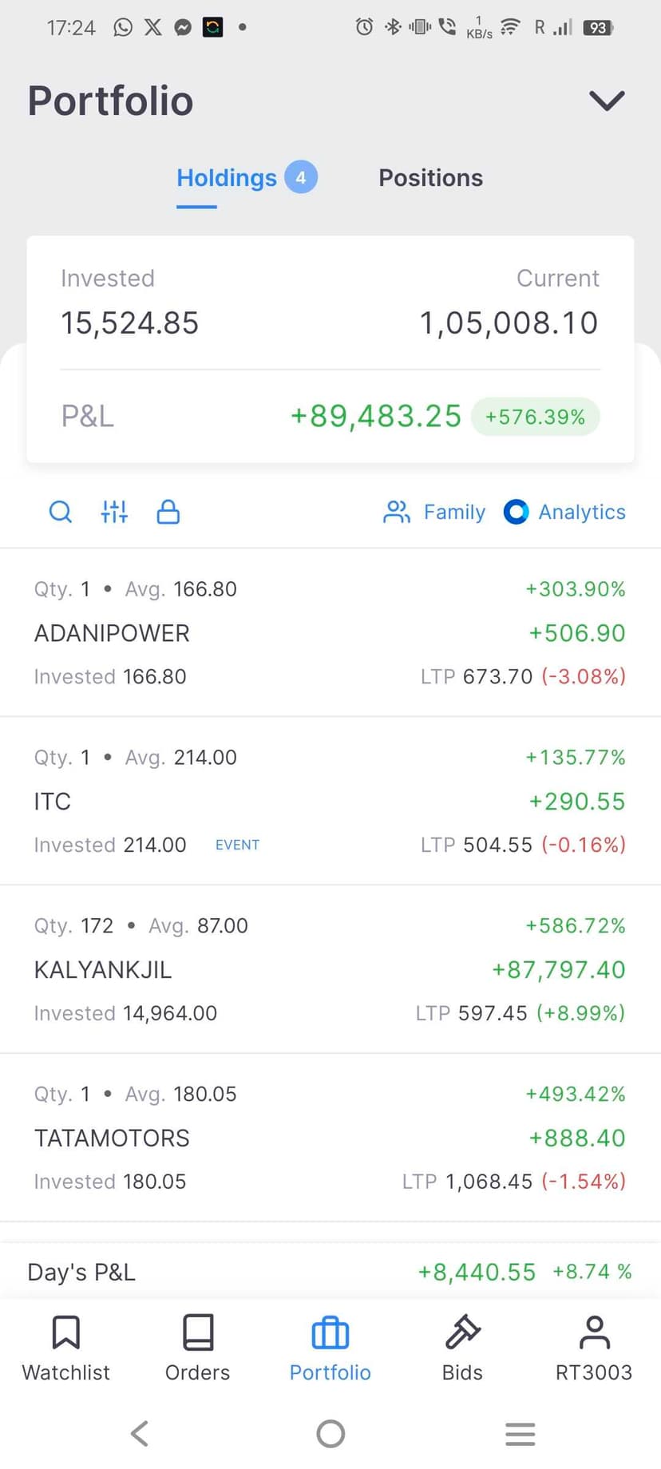
Task: Select the Holdings tab
Action: (x=228, y=178)
